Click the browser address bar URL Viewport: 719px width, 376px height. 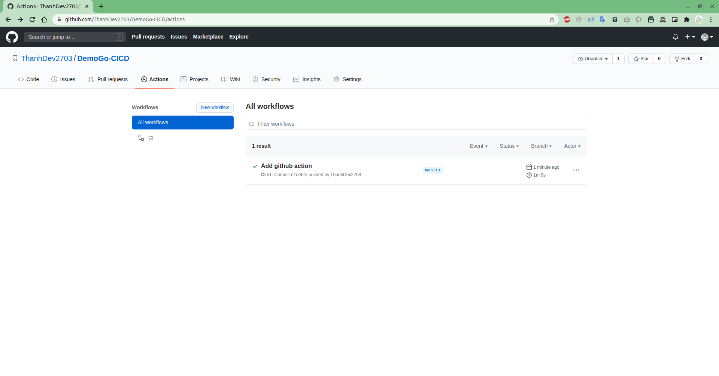125,19
